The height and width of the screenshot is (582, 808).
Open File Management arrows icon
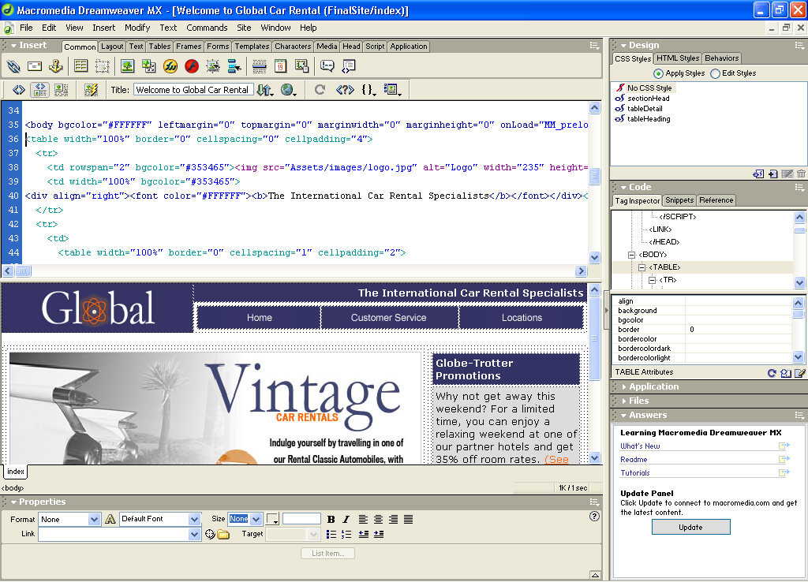click(265, 90)
